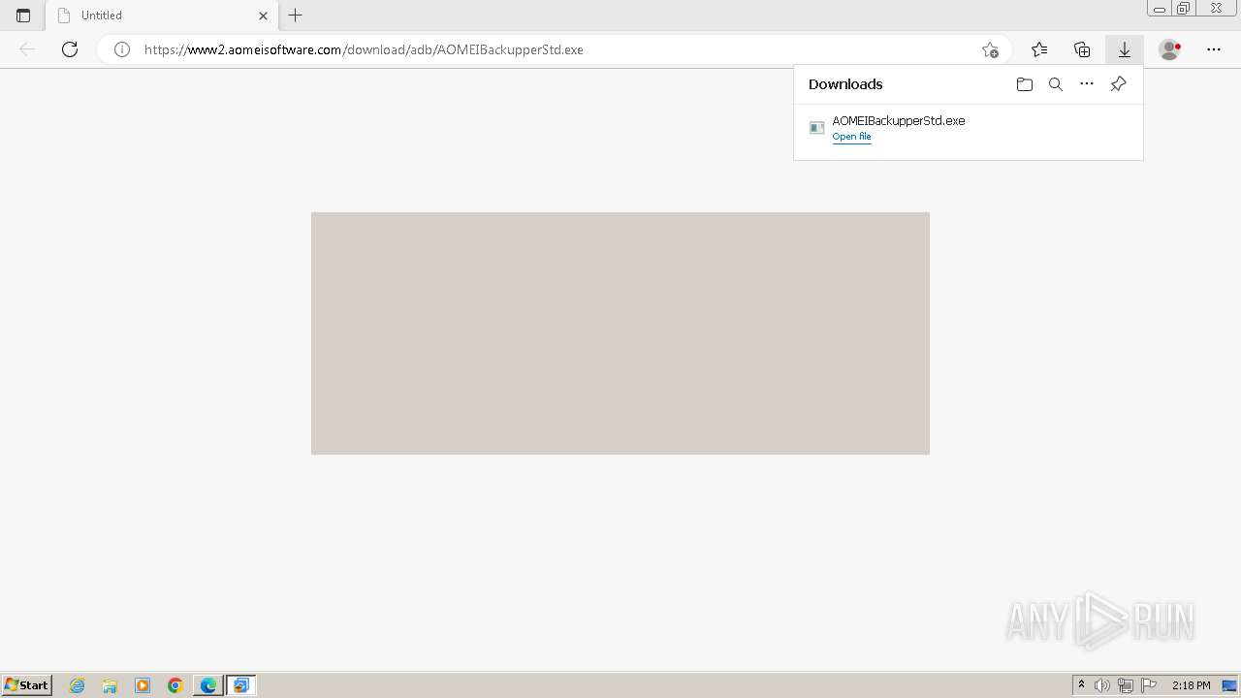Open downloads folder from Downloads panel
The width and height of the screenshot is (1241, 698).
click(x=1025, y=84)
